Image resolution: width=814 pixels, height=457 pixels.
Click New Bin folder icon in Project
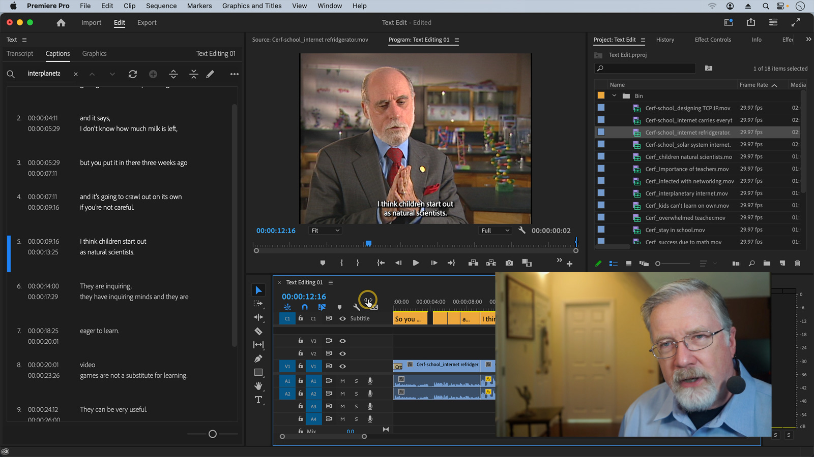pyautogui.click(x=767, y=264)
